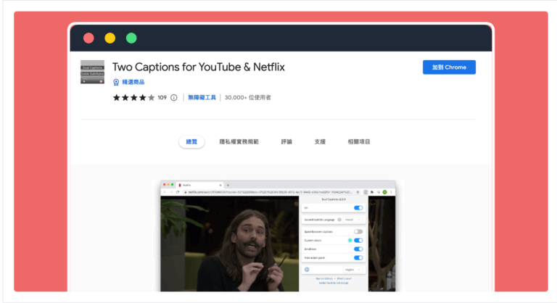Screen dimensions: 557x303
Task: Click the blue 加到 Chrome button
Action: (449, 67)
